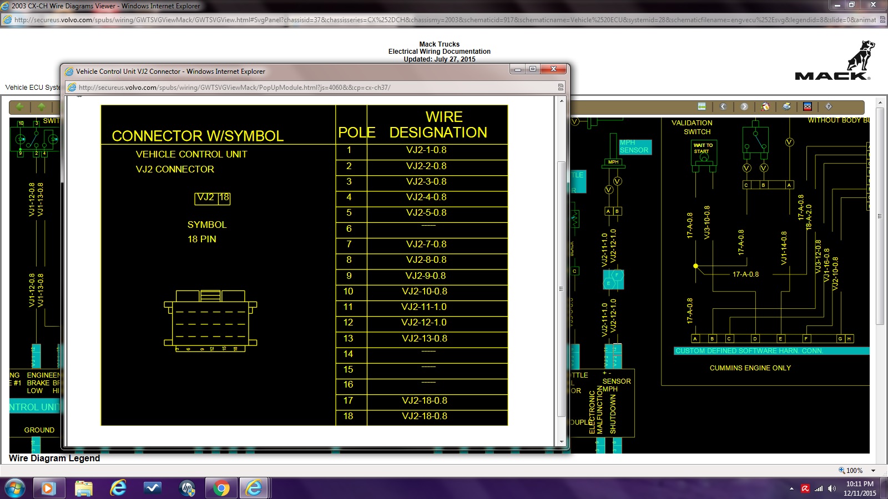Image resolution: width=888 pixels, height=499 pixels.
Task: Open File Explorer from the taskbar
Action: (83, 488)
